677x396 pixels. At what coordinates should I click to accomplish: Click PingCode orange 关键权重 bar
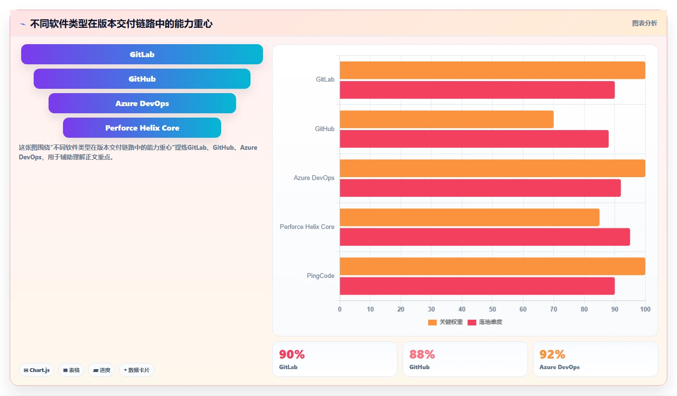492,266
